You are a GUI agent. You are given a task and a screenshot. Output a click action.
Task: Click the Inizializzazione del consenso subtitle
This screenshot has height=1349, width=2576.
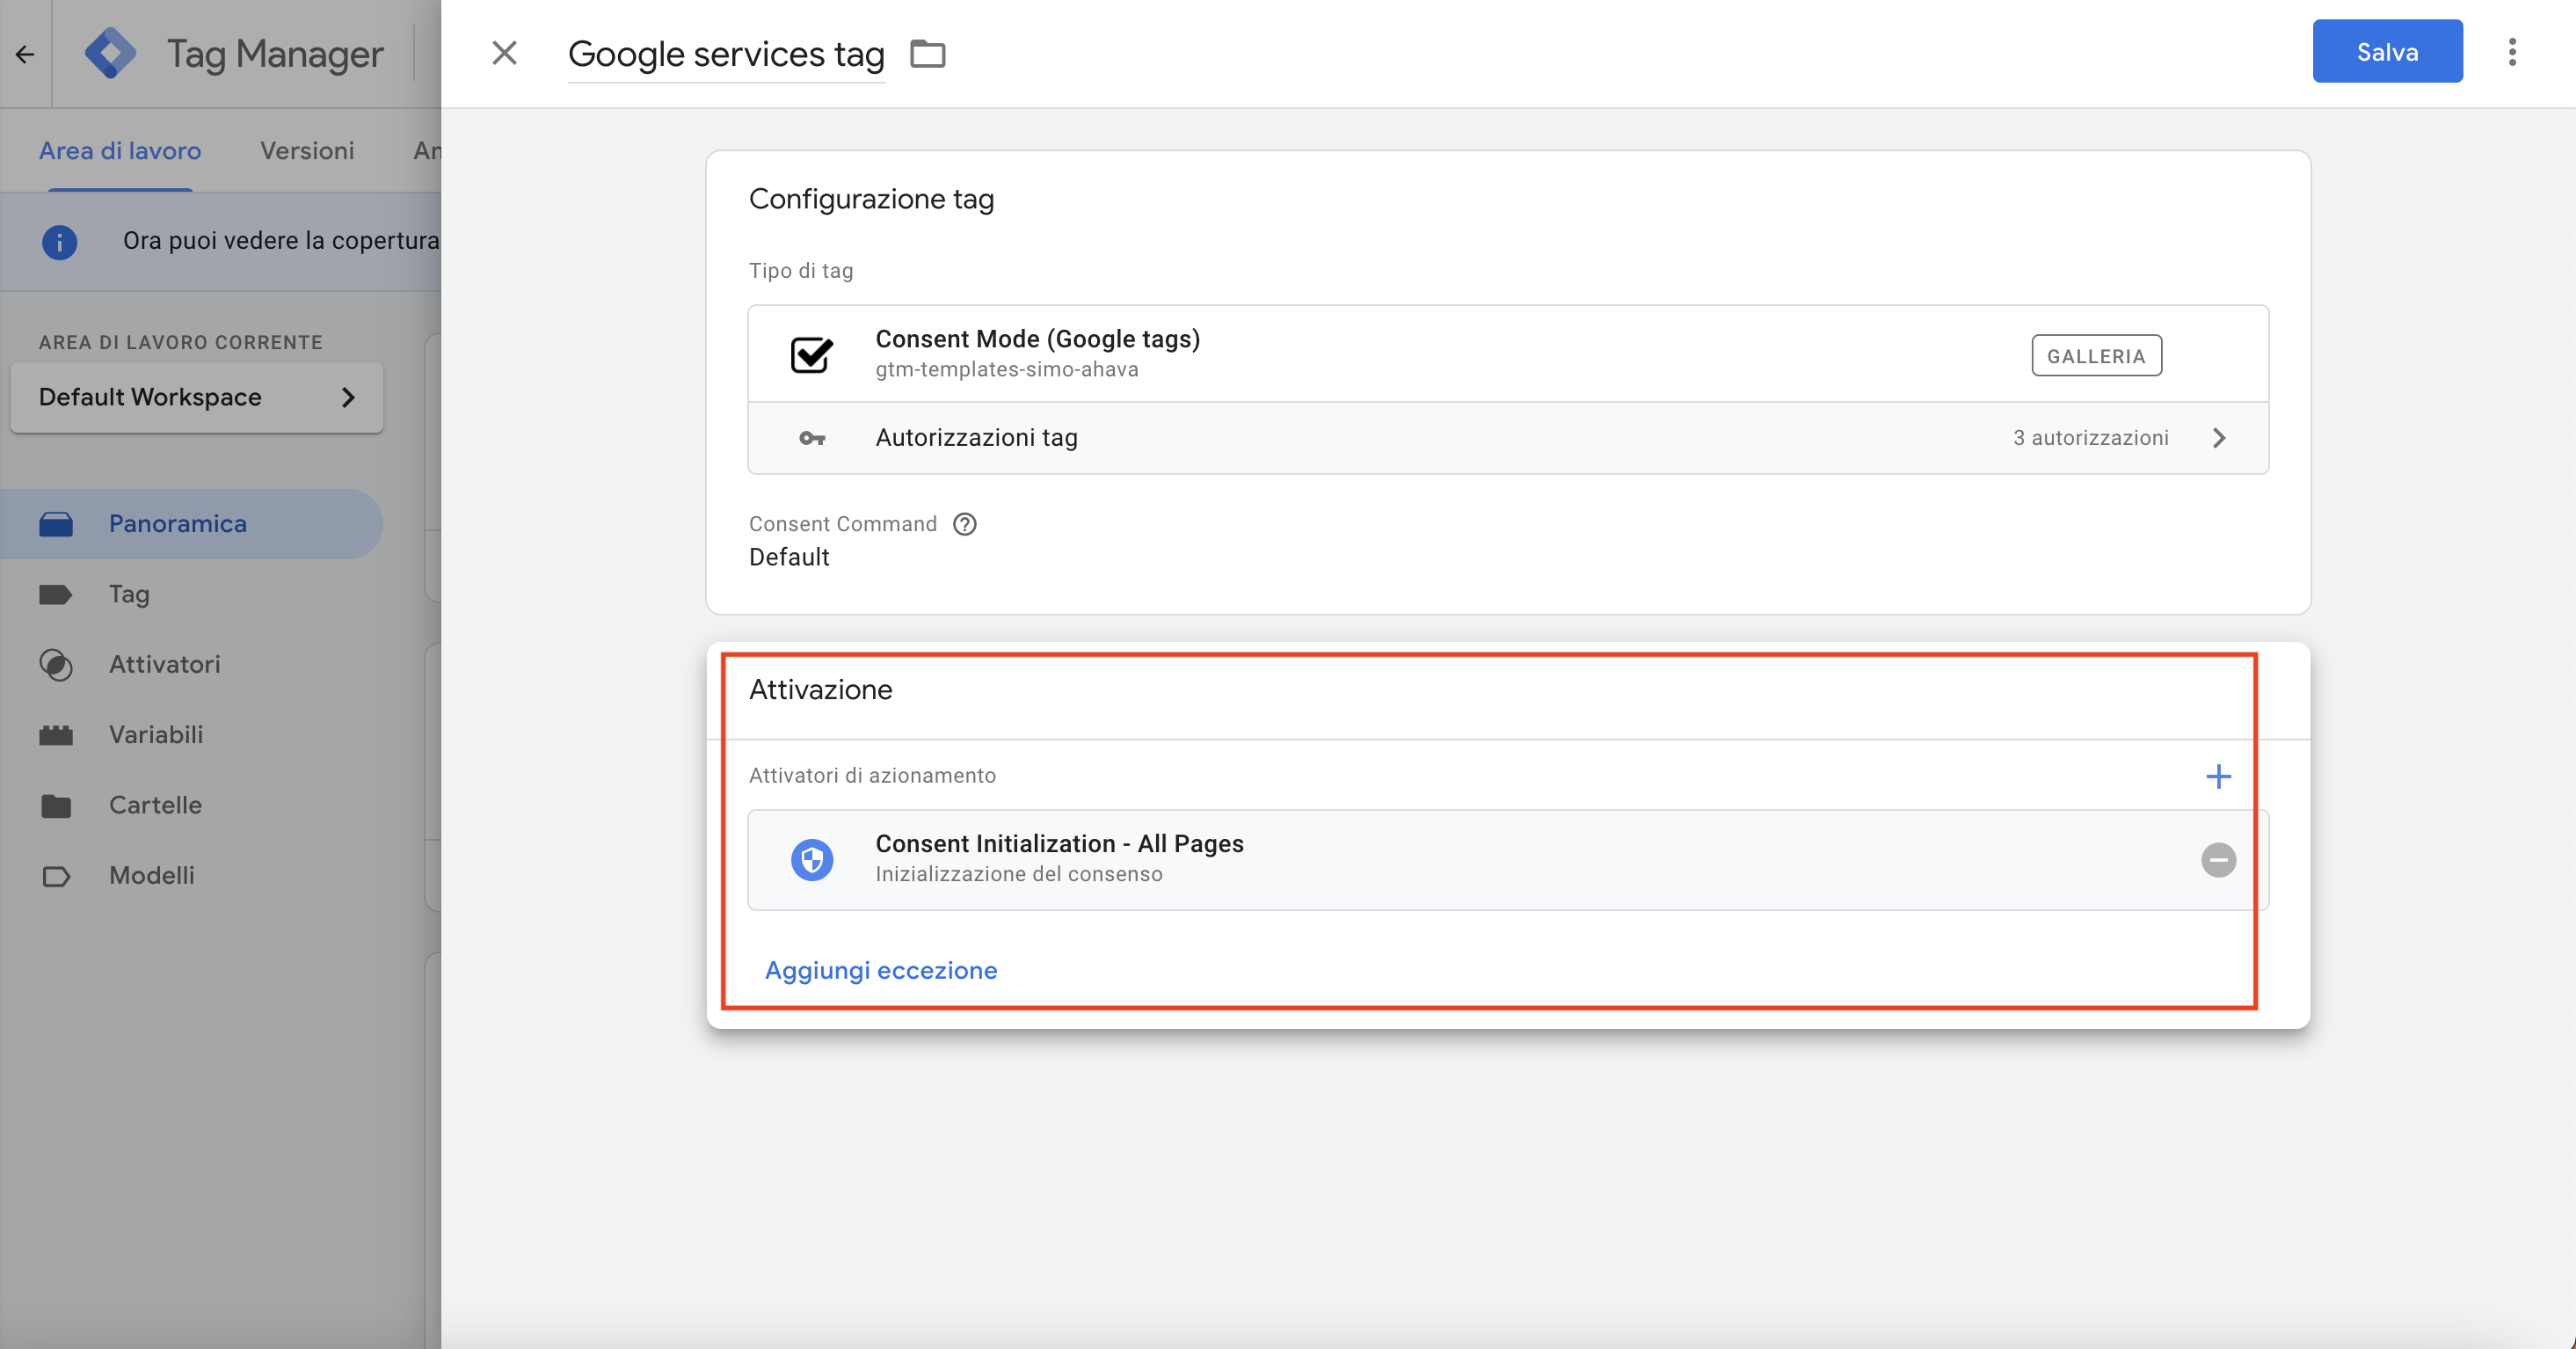1019,874
